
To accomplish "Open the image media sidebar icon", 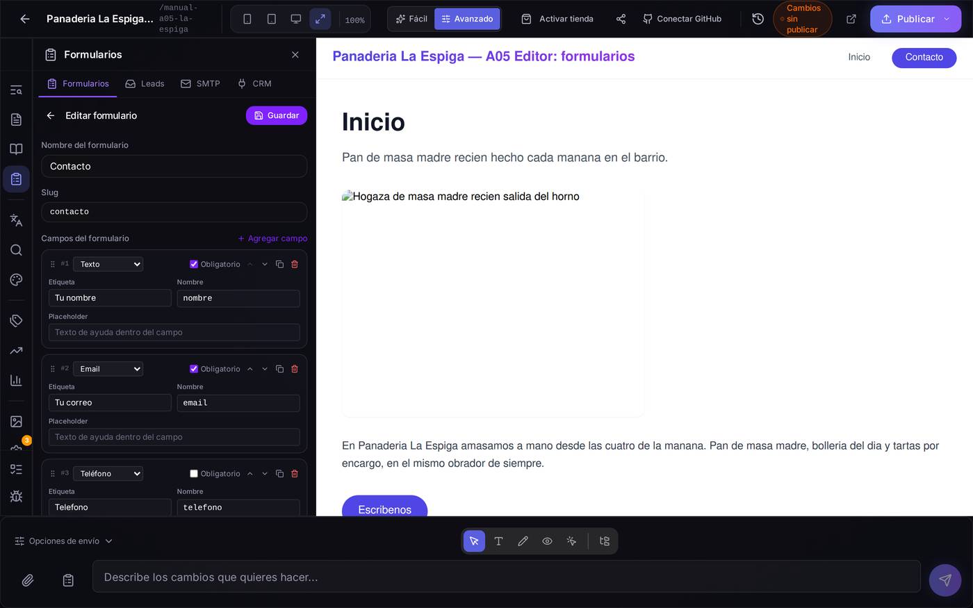I will click(x=16, y=421).
